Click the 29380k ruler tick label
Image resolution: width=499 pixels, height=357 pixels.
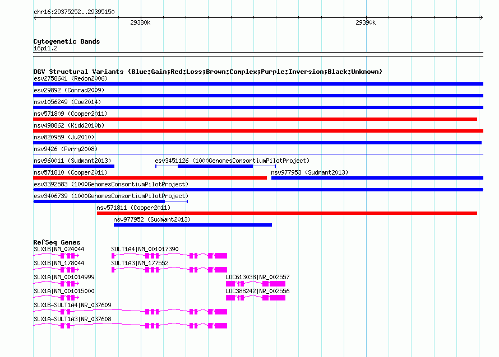pos(140,22)
